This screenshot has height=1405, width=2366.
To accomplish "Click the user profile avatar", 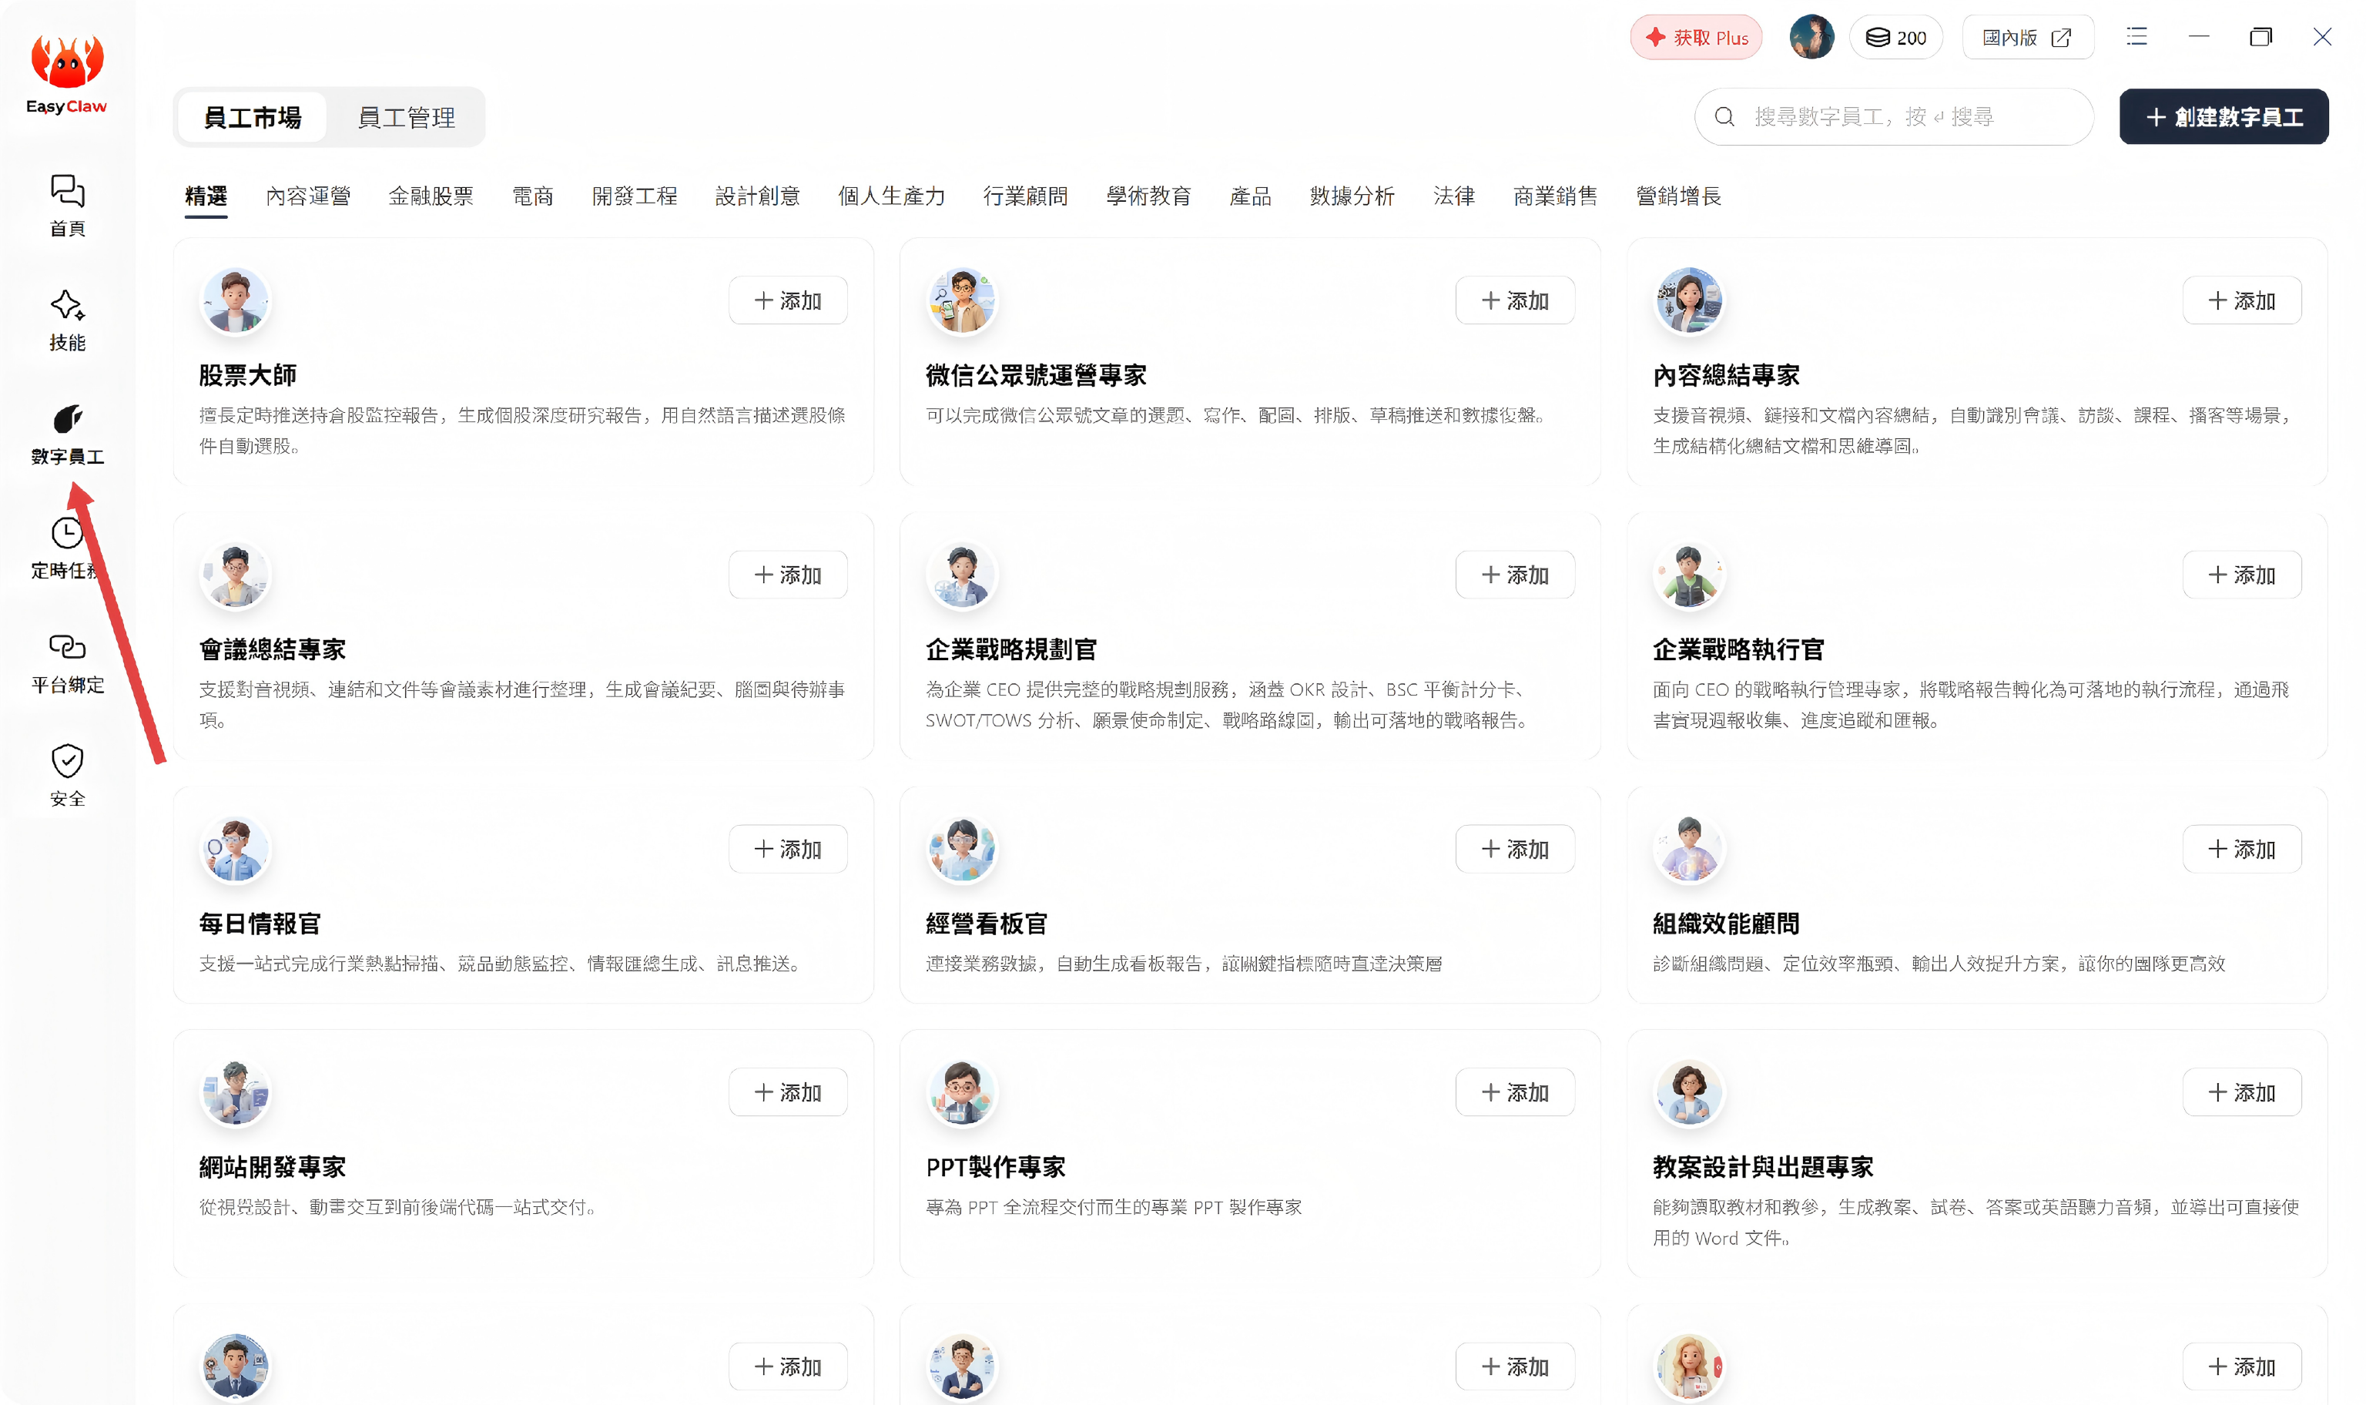I will coord(1811,38).
